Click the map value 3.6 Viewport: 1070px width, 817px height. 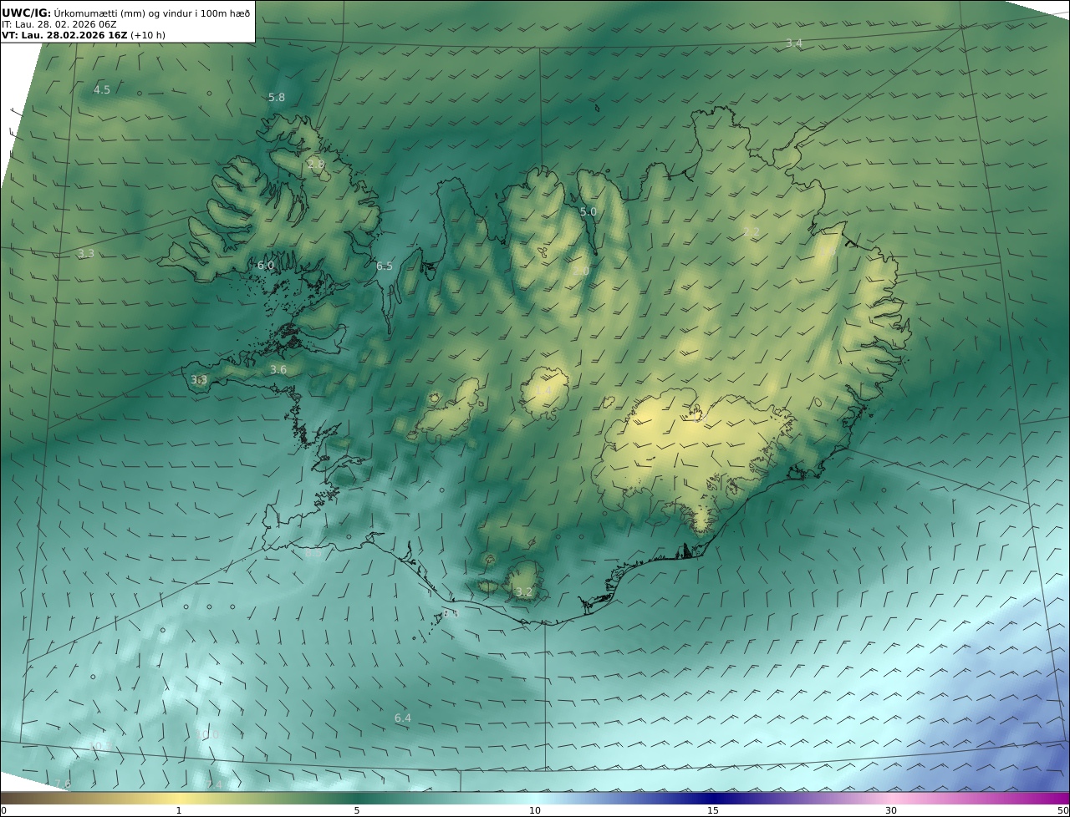coord(278,370)
